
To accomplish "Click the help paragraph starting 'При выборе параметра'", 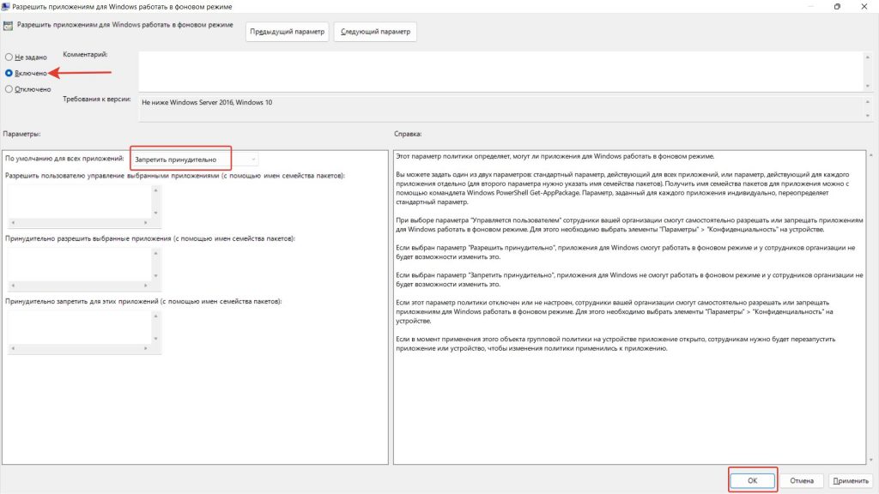I will pos(629,225).
